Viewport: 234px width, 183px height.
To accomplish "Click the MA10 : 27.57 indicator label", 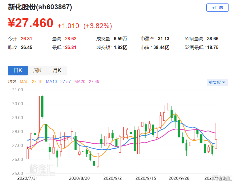I will 58,81.
